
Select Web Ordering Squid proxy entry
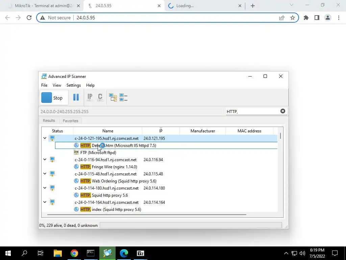(x=119, y=181)
